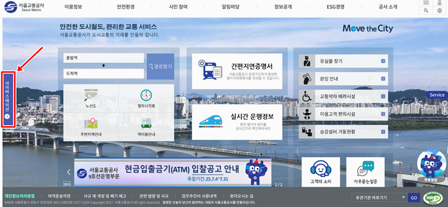
Task: Open the 실시간 운행정보 card
Action: [x=237, y=122]
